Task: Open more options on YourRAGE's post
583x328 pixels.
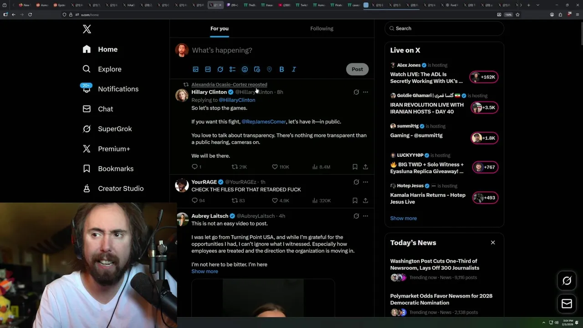Action: (365, 182)
